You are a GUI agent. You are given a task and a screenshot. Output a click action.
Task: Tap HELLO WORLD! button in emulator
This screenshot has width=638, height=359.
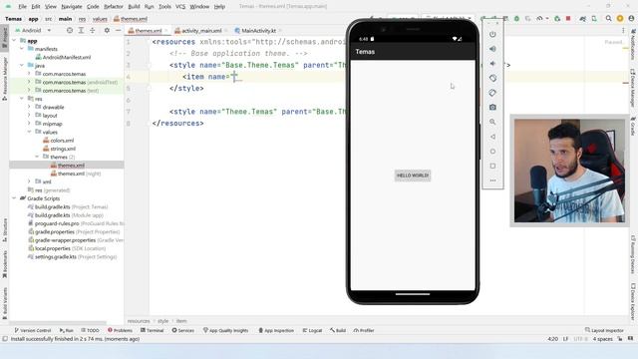[x=413, y=176]
